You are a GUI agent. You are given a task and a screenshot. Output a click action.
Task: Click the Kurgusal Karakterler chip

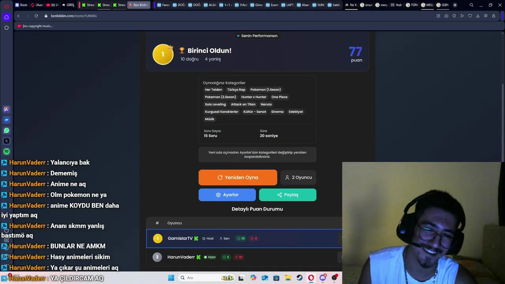(222, 112)
